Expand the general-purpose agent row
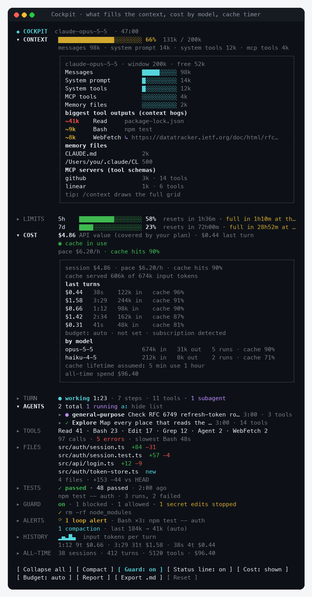This screenshot has width=312, height=597. [60, 415]
